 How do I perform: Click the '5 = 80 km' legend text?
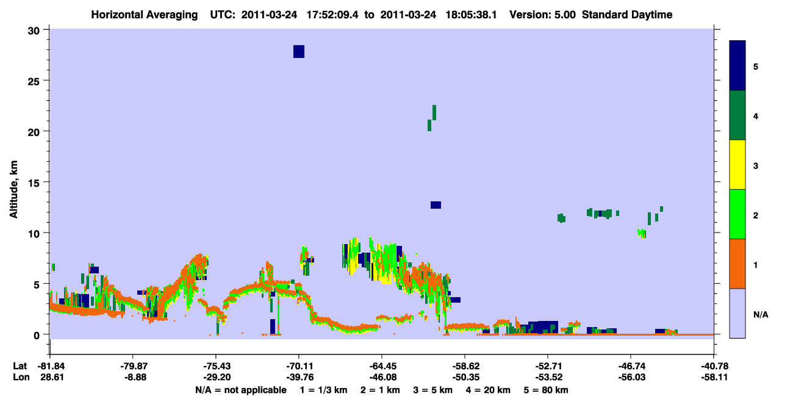546,390
